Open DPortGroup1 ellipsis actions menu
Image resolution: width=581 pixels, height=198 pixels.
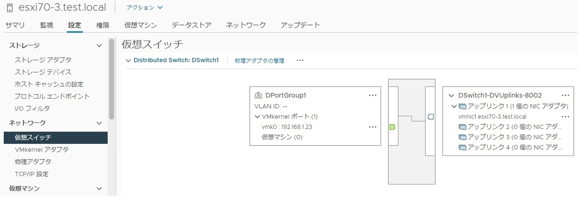point(372,96)
